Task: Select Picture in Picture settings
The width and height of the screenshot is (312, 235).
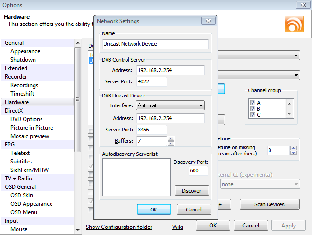Action: click(31, 128)
